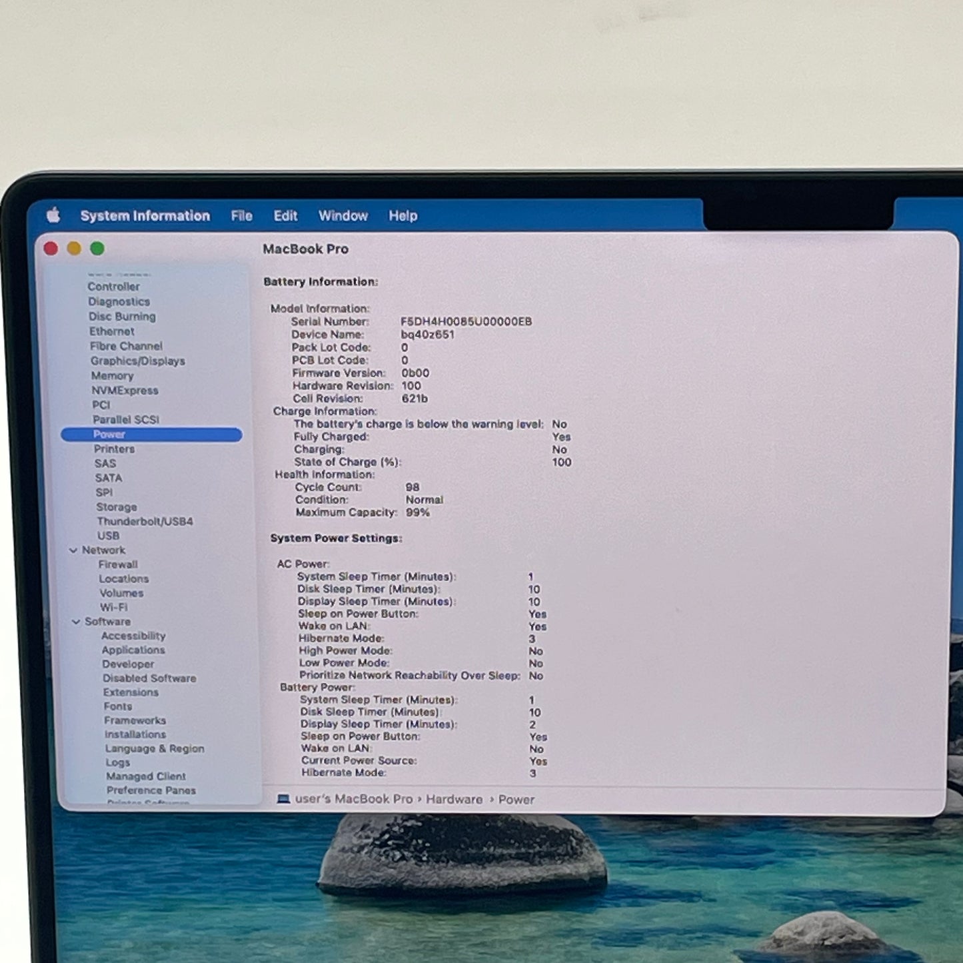Select Accessibility under Software
Screen dimensions: 963x963
pos(133,636)
